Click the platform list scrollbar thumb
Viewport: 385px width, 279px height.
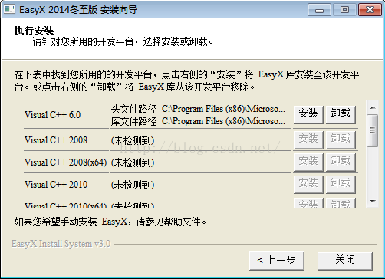click(x=373, y=130)
